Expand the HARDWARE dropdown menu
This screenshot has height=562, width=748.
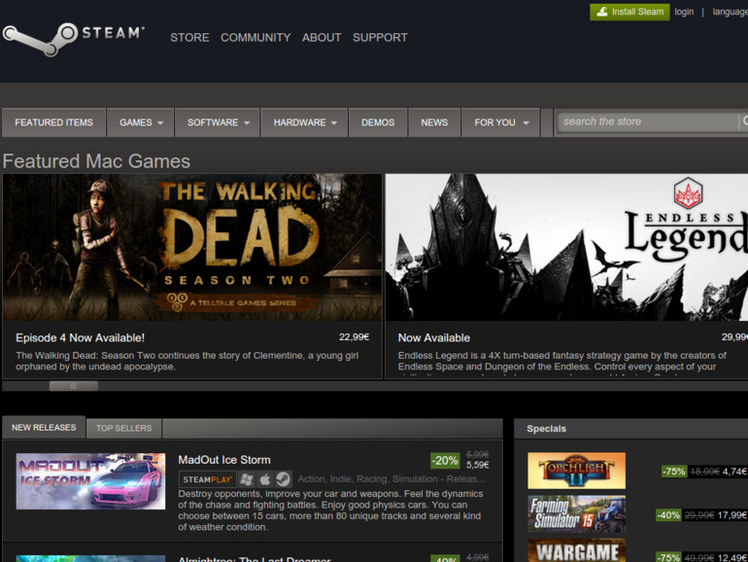304,123
